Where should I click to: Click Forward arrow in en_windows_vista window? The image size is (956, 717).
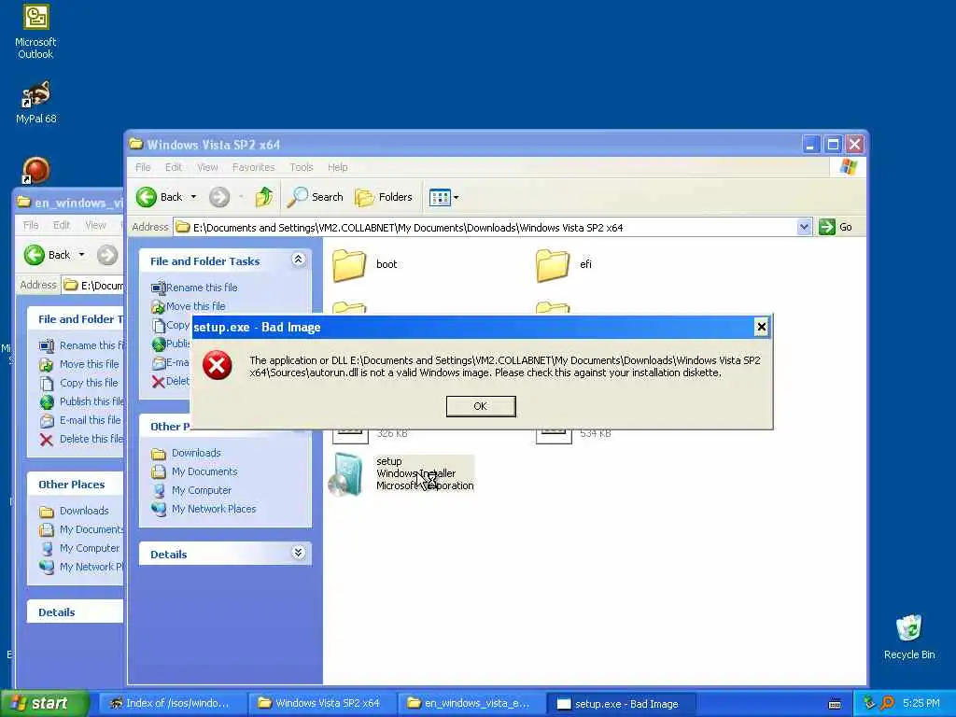pyautogui.click(x=107, y=255)
